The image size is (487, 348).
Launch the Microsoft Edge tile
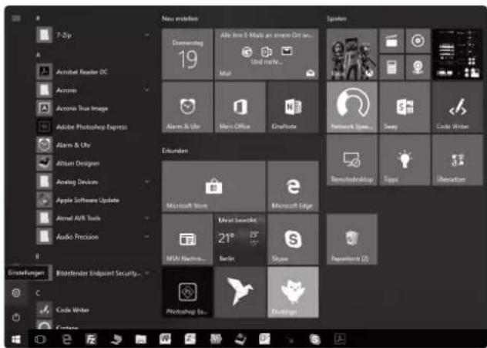[293, 186]
